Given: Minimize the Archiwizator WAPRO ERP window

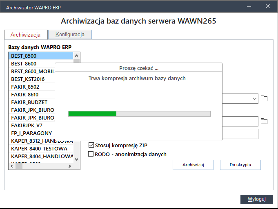Looking at the screenshot, I should tap(249, 7).
